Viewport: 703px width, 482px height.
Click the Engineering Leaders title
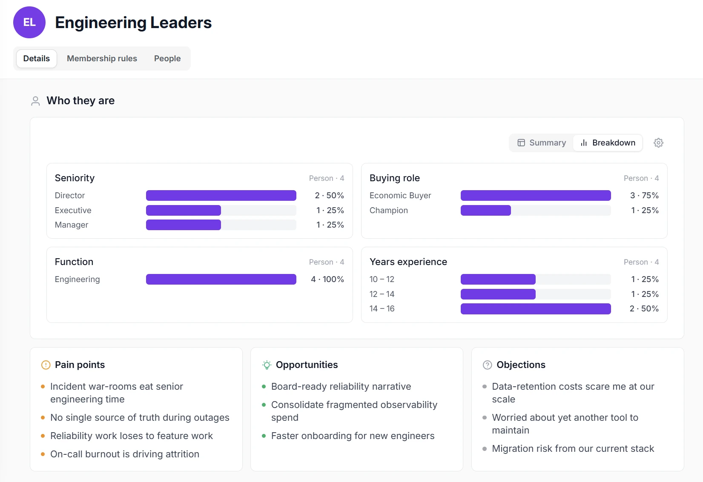coord(133,23)
